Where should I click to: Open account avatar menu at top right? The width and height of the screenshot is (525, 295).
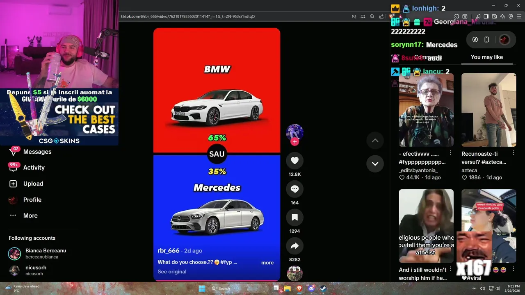coord(504,40)
